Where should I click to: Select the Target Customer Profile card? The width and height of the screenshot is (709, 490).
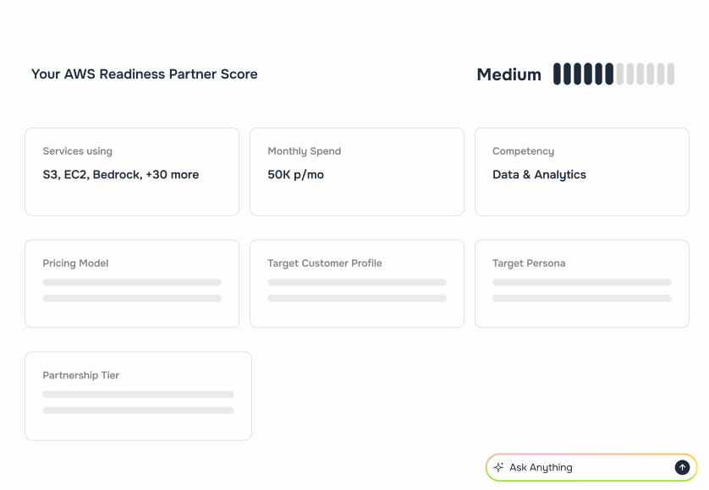pos(357,284)
